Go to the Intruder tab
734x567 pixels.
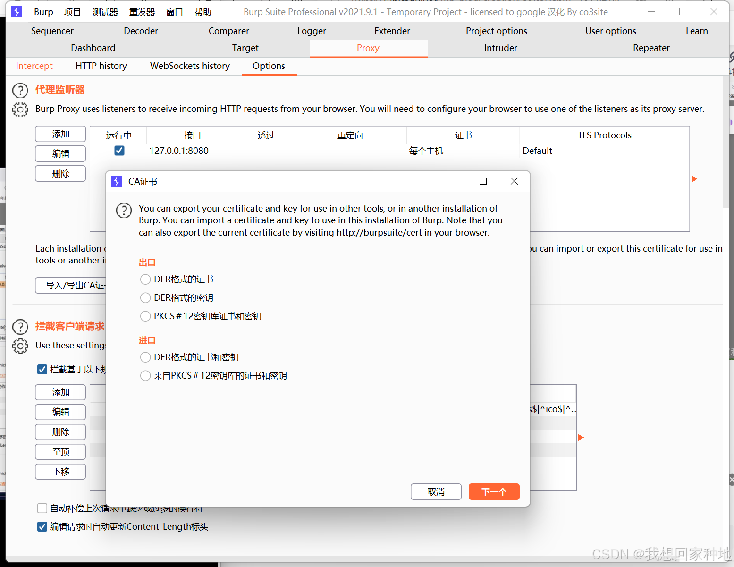pos(501,48)
